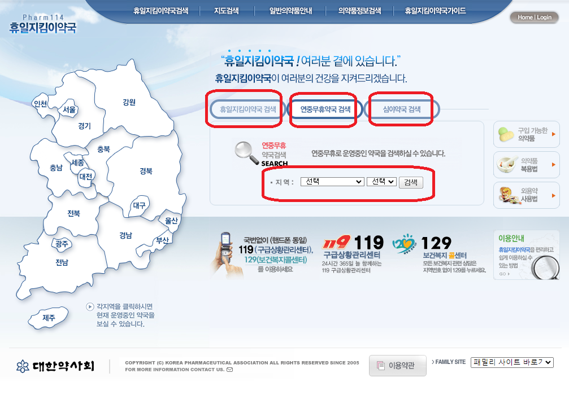569x395 pixels.
Task: Click the green pill icon
Action: (x=506, y=134)
